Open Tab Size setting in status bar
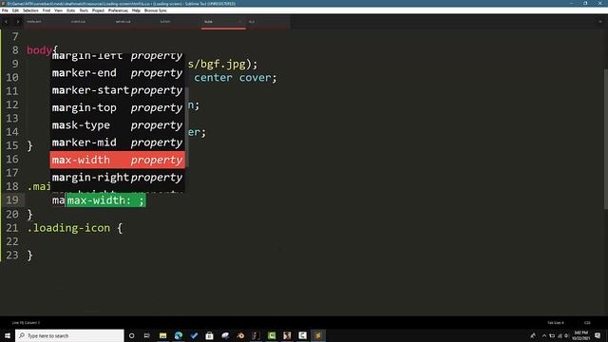The image size is (608, 342). 556,323
